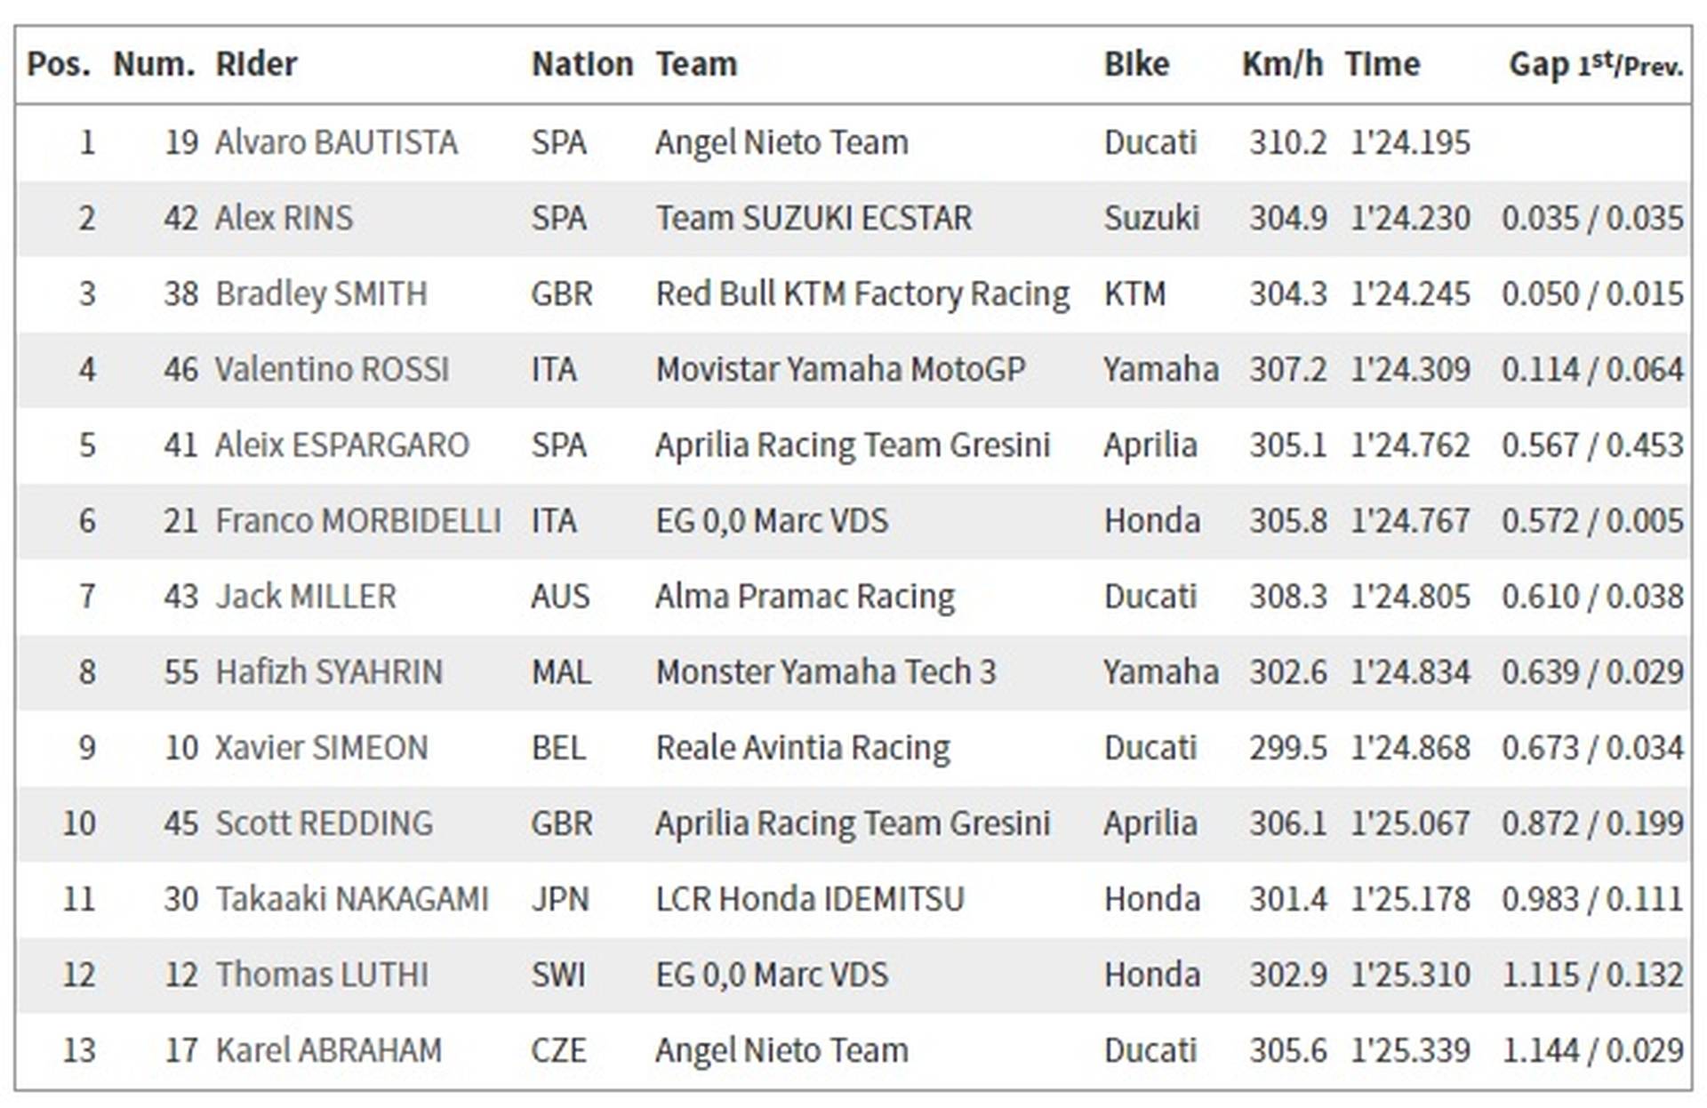Viewport: 1707px width, 1108px height.
Task: Select rider Alvaro BAUTISTA
Action: (336, 142)
